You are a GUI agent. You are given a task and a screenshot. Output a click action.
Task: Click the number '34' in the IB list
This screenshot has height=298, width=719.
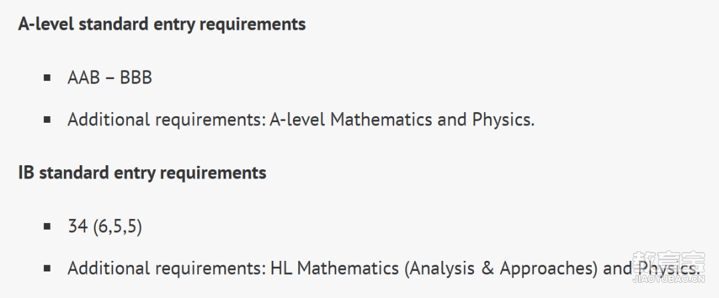[78, 226]
